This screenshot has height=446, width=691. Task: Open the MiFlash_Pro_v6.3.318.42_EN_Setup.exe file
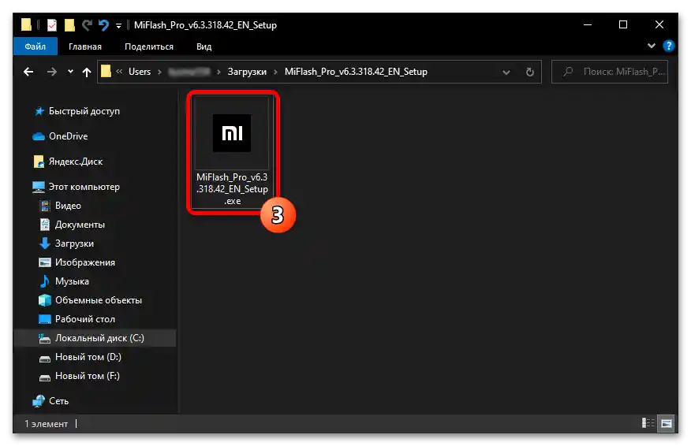(x=232, y=151)
